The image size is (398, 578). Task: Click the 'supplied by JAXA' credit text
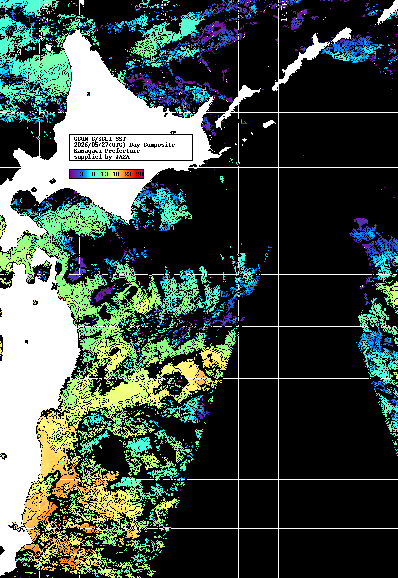pos(101,157)
